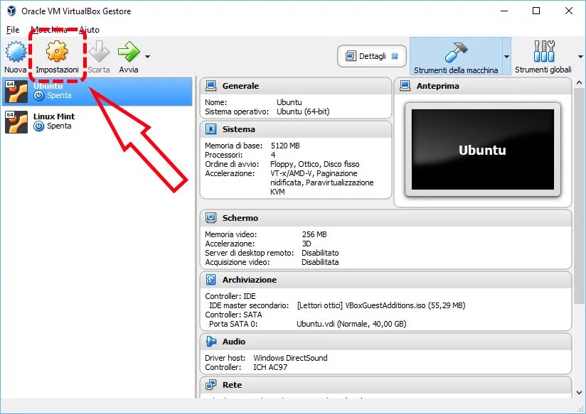The height and width of the screenshot is (414, 586).
Task: Open the Archiviazione section header
Action: tap(386, 280)
